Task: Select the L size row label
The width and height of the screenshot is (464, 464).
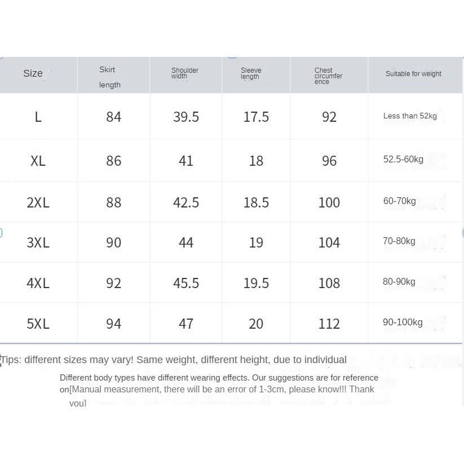Action: [38, 117]
